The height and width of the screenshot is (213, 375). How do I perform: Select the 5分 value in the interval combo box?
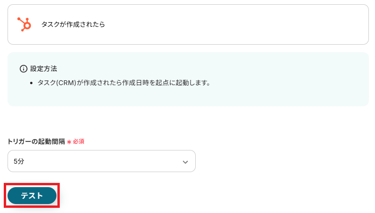click(19, 161)
